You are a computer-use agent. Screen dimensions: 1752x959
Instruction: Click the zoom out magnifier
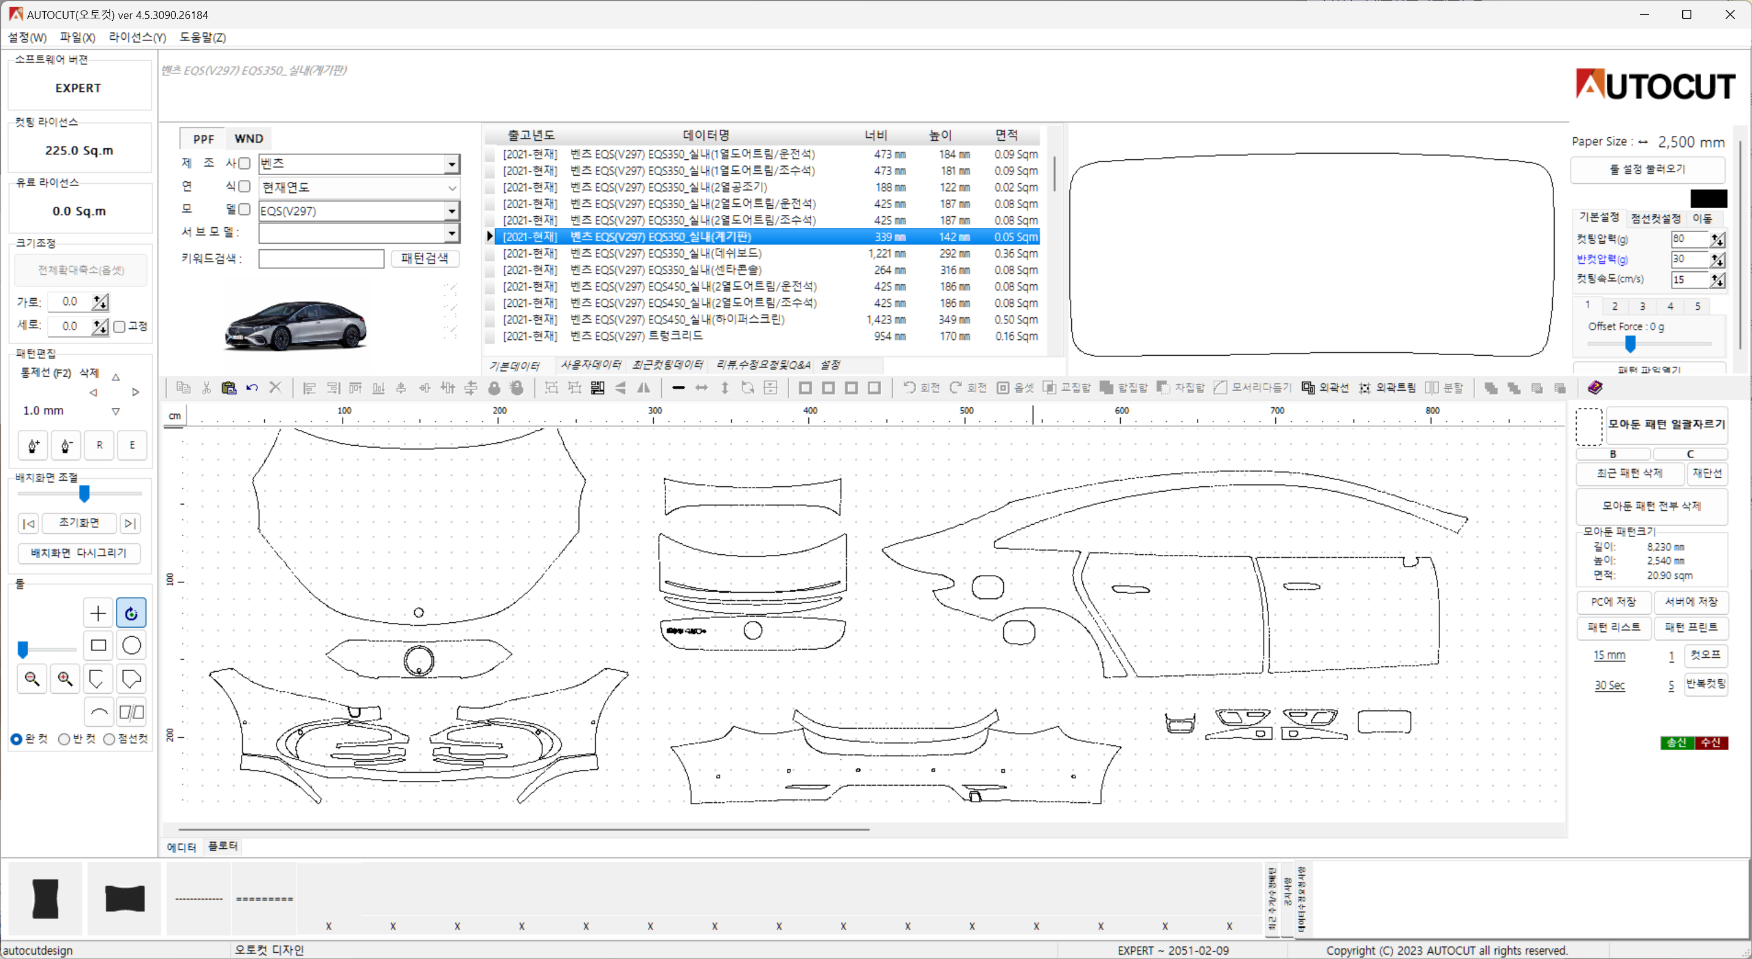point(32,679)
